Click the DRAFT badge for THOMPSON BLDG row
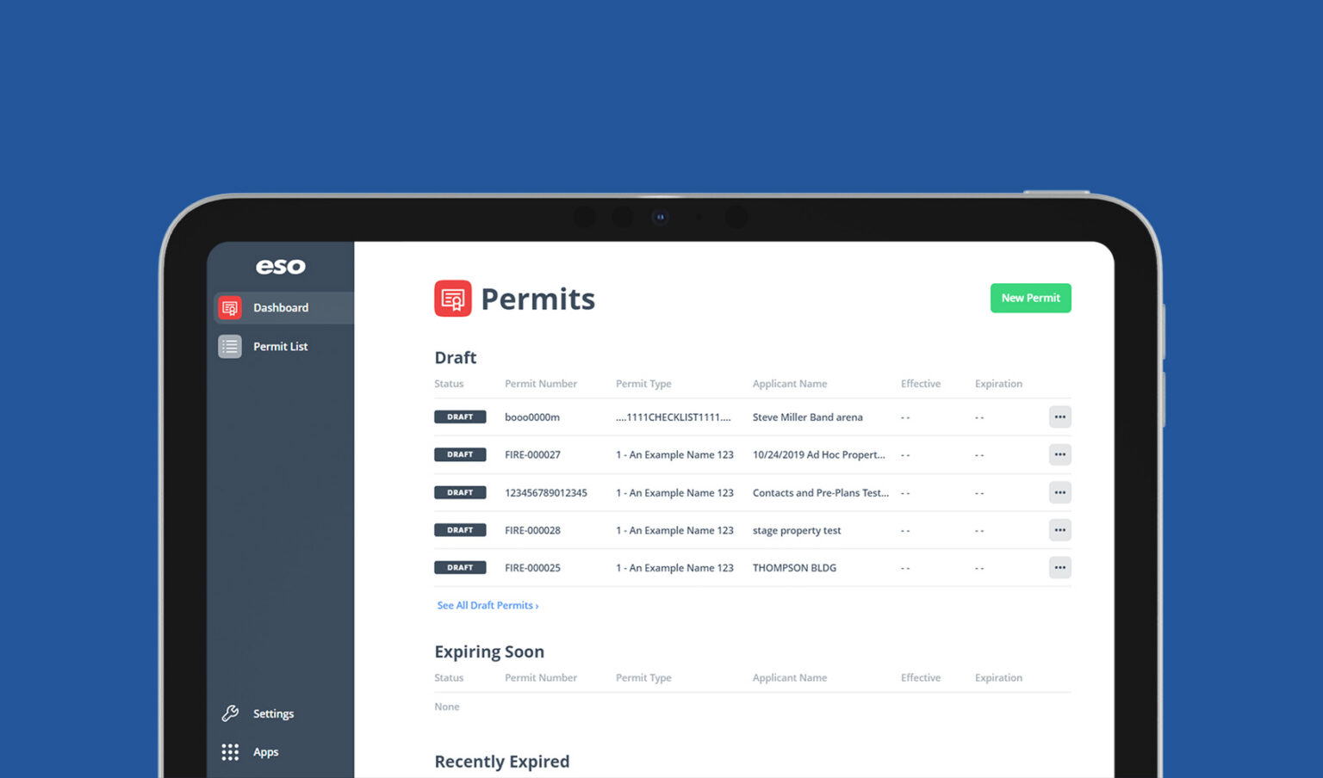 point(460,568)
